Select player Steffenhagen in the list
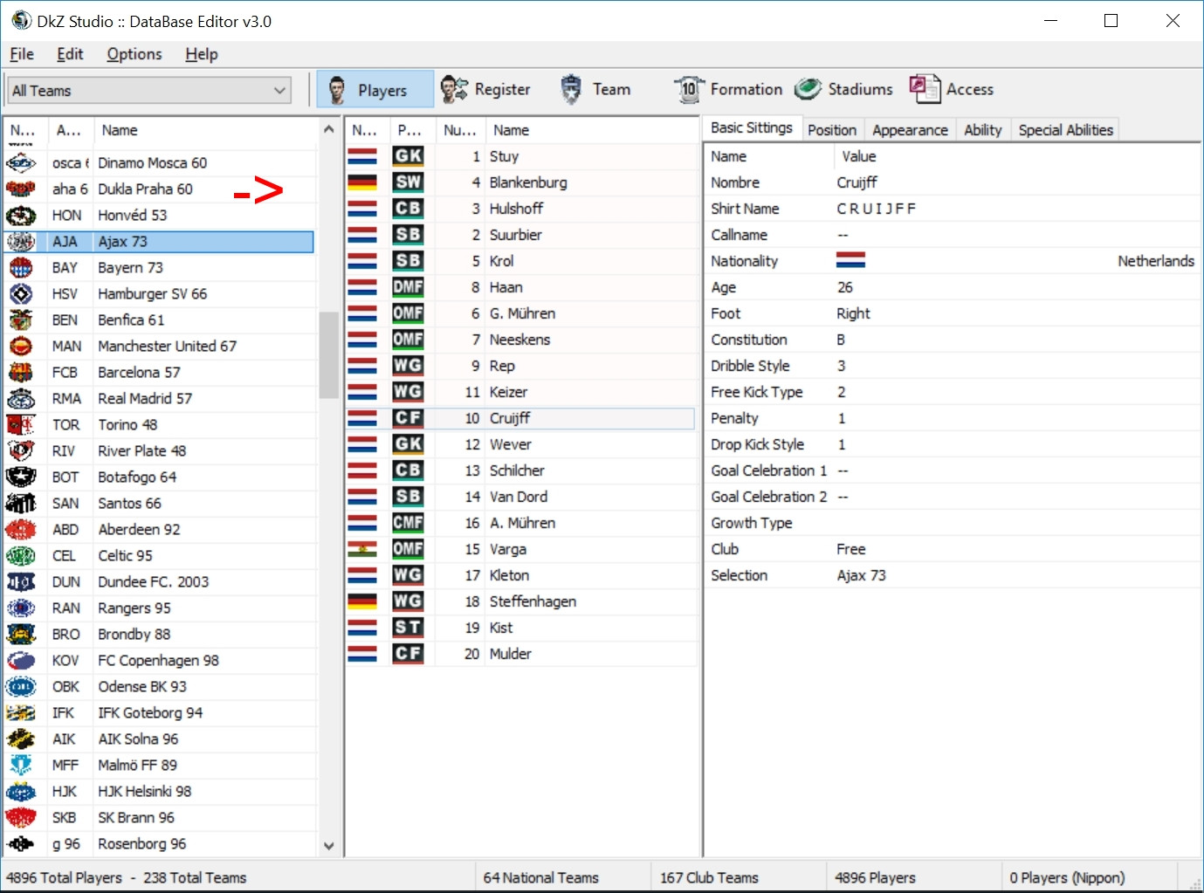The height and width of the screenshot is (893, 1204). pyautogui.click(x=521, y=601)
